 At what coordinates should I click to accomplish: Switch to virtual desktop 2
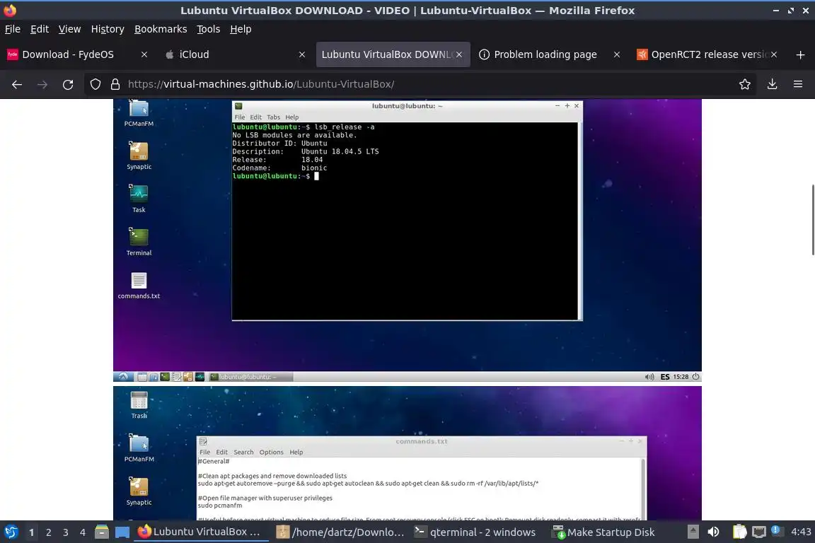point(48,532)
